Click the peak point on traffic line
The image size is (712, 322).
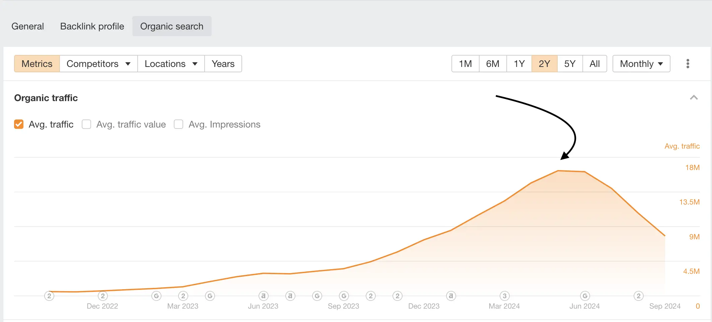(558, 171)
